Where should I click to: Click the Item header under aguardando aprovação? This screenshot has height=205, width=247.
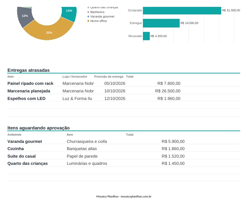pyautogui.click(x=70, y=135)
